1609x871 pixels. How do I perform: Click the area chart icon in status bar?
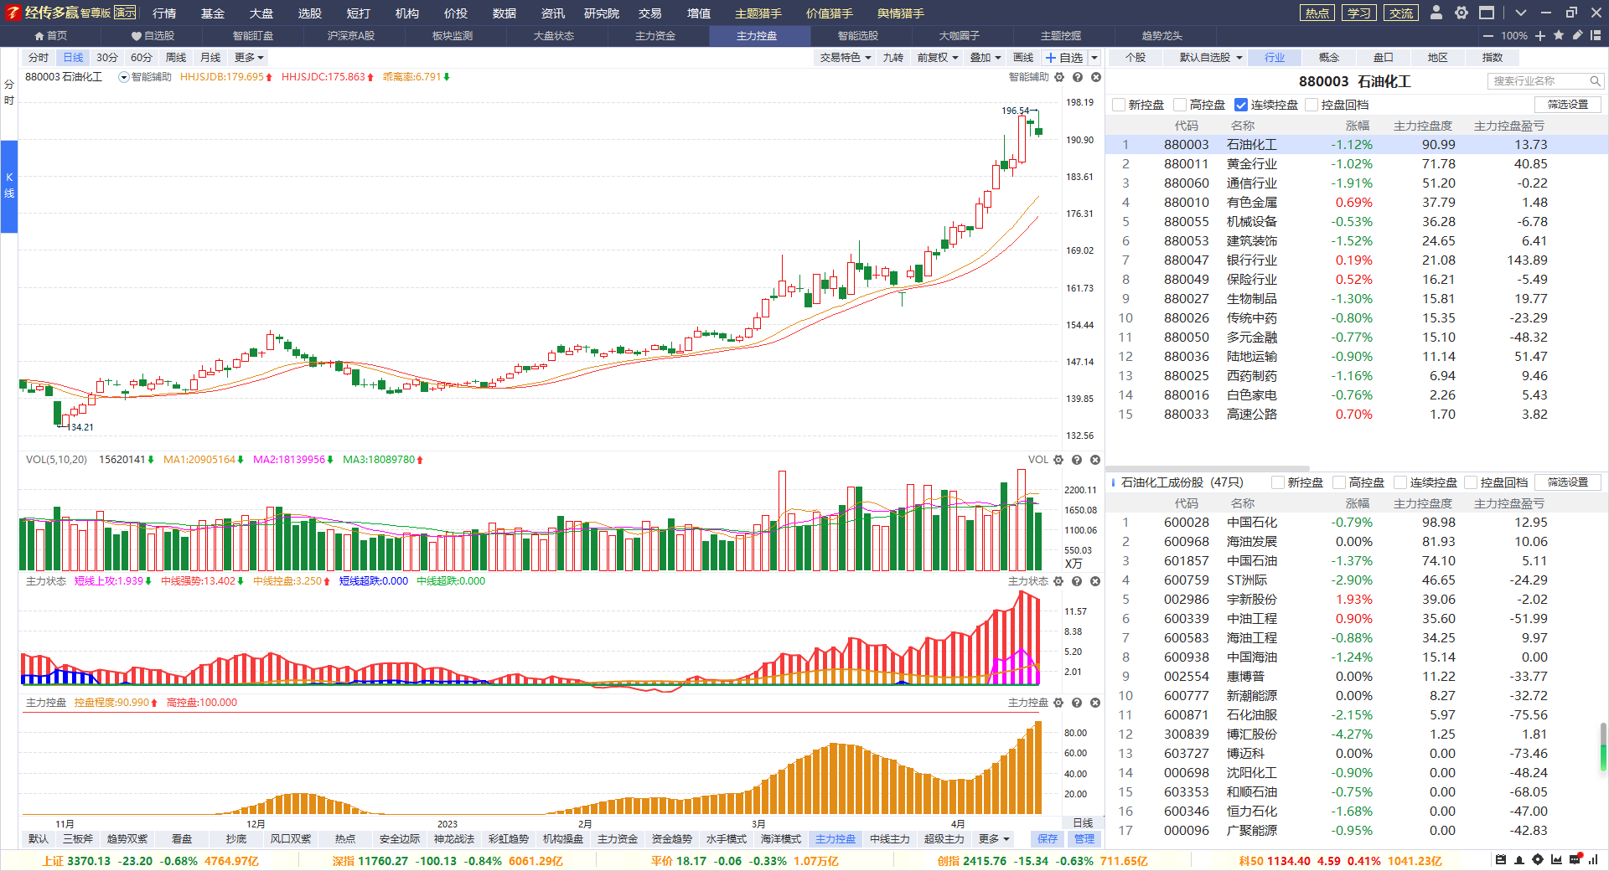point(1556,860)
